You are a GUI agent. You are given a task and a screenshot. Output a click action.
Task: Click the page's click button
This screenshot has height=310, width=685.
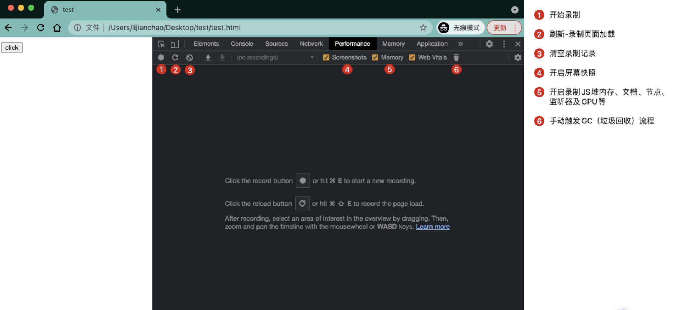coord(12,48)
